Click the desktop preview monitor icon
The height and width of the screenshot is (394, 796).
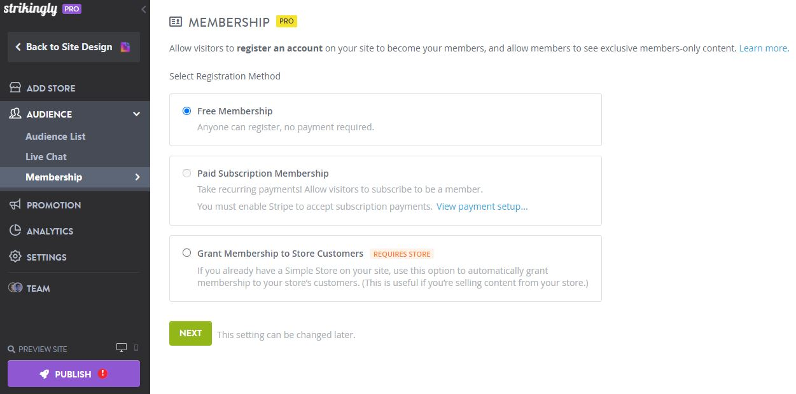pyautogui.click(x=121, y=348)
